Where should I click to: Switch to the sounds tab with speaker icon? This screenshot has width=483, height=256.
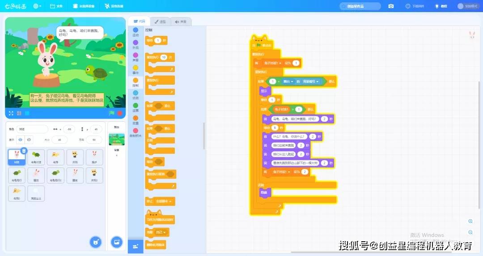tap(181, 21)
